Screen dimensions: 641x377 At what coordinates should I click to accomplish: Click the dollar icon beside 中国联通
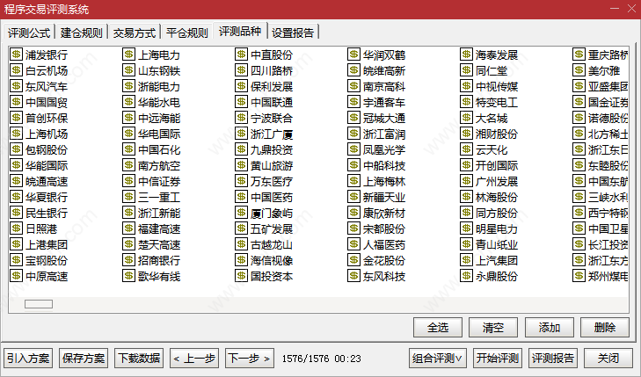click(x=241, y=102)
